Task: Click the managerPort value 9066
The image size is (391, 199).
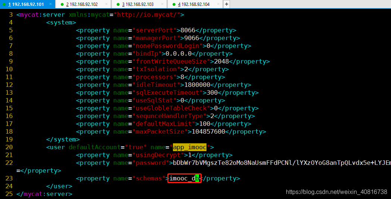Action: 192,38
